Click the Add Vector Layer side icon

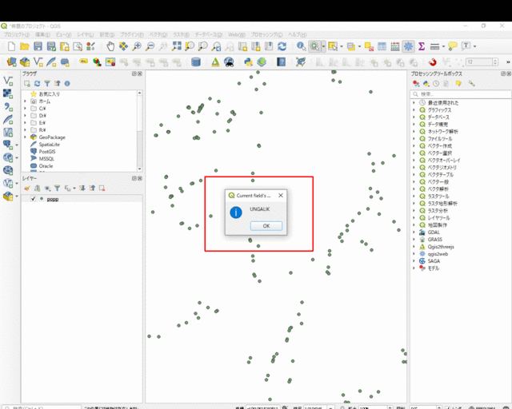point(8,81)
